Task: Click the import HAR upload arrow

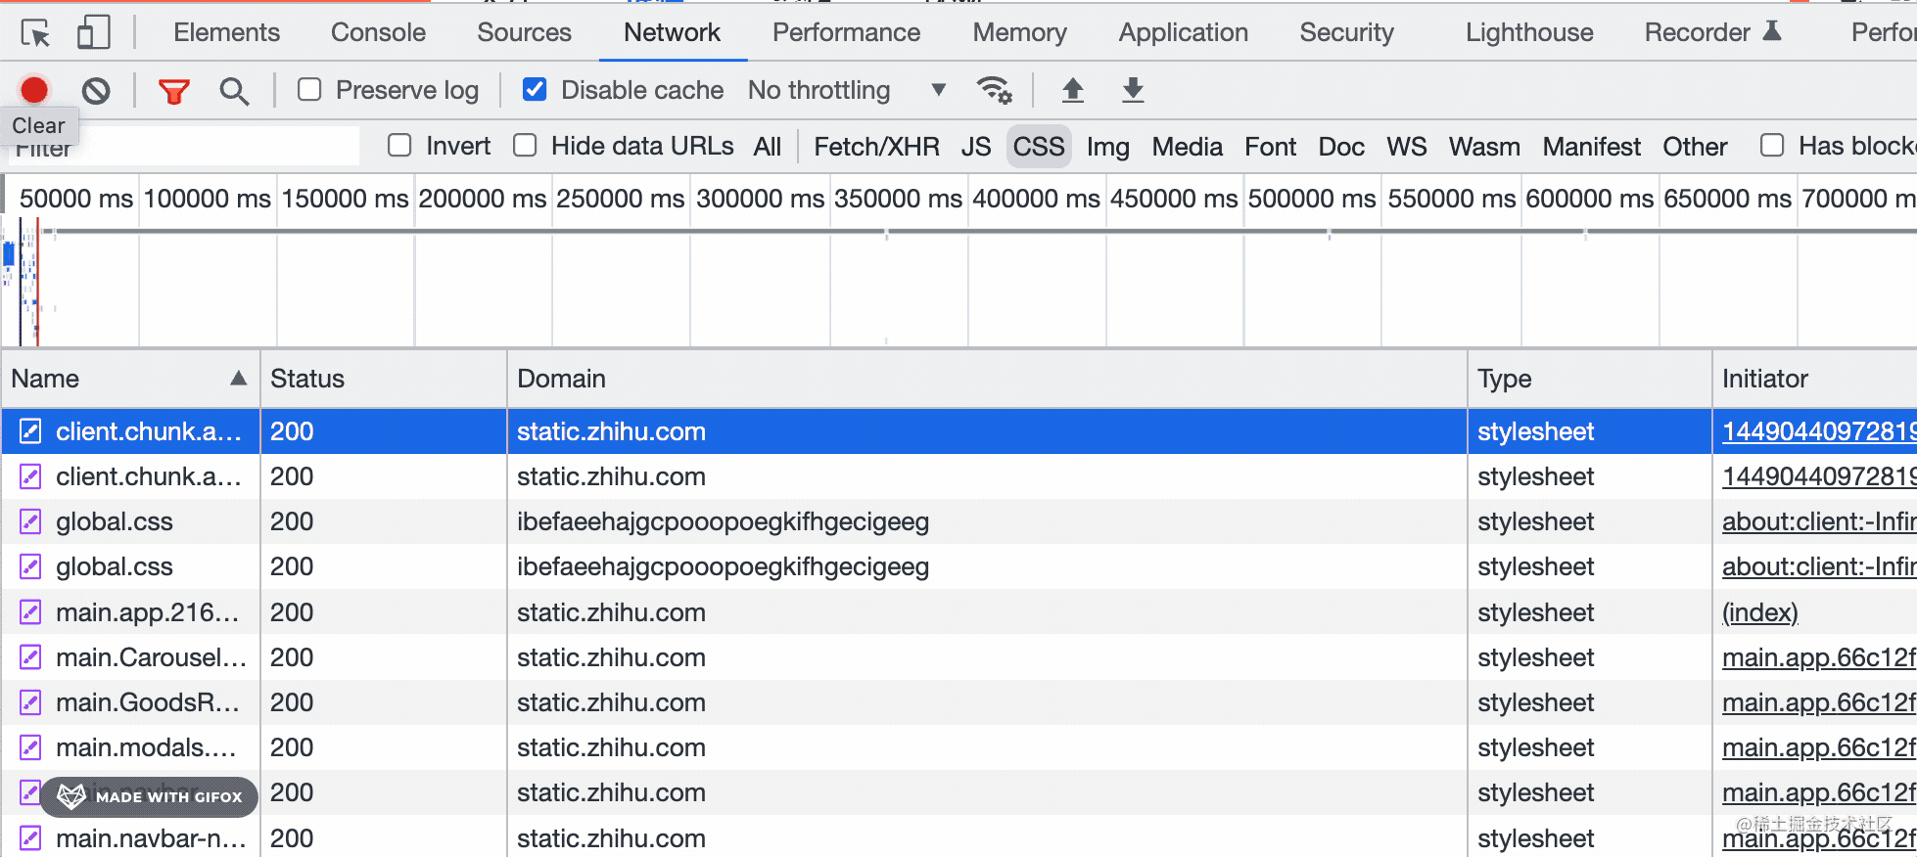Action: pyautogui.click(x=1073, y=90)
